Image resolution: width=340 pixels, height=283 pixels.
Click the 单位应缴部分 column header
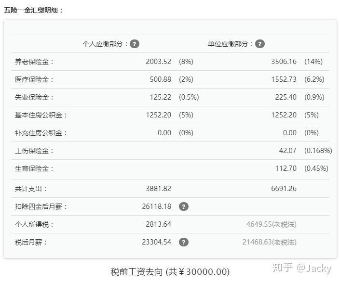(x=230, y=44)
